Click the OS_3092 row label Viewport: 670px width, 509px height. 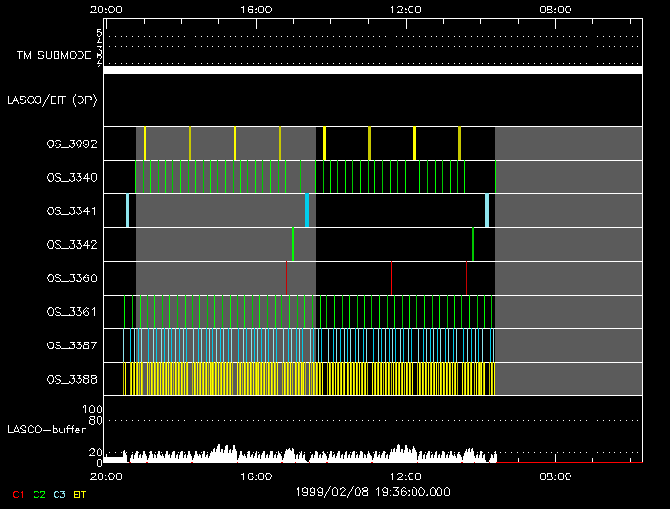point(72,144)
